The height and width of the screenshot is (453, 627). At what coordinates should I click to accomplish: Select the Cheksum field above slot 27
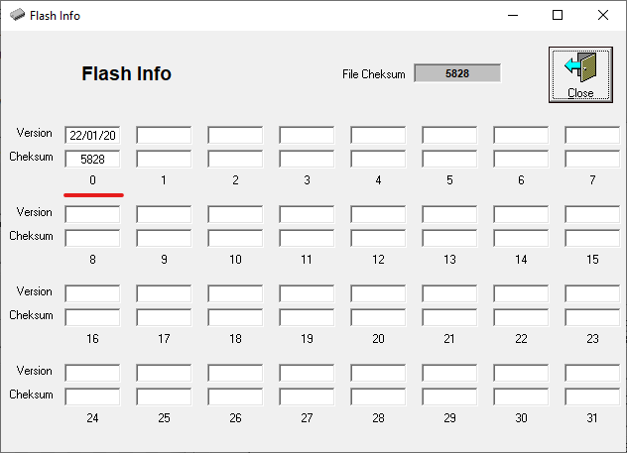click(307, 396)
